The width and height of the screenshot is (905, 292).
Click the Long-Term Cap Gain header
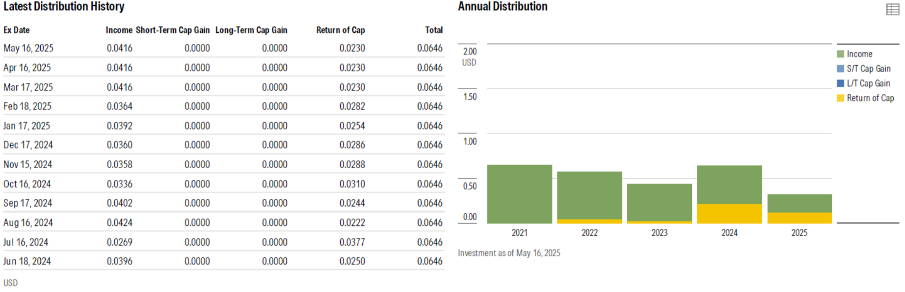[x=251, y=30]
